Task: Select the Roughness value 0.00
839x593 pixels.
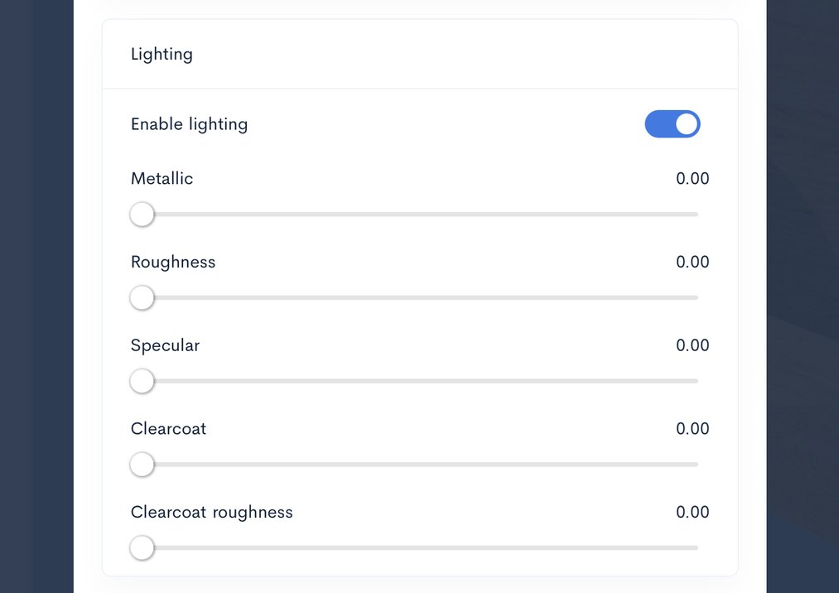Action: 692,262
